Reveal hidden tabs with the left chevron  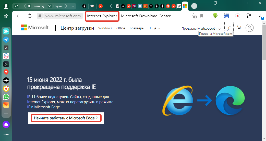point(111,6)
